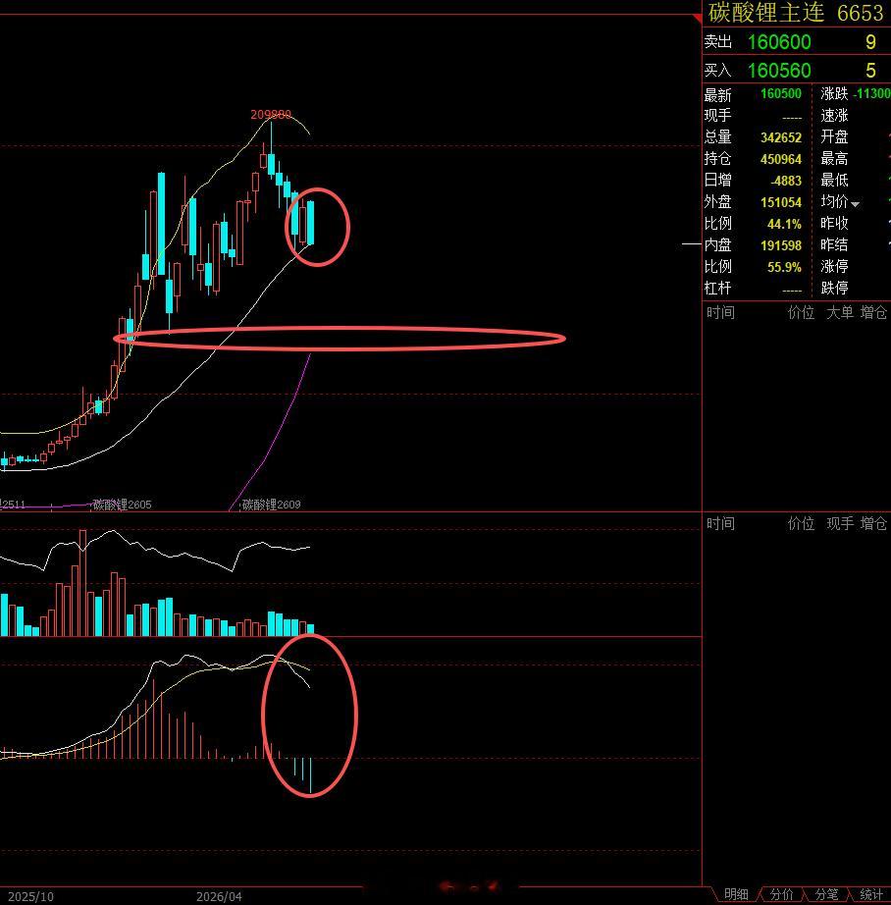The image size is (891, 905).
Task: Select the 外盘 value 151054
Action: (x=781, y=202)
